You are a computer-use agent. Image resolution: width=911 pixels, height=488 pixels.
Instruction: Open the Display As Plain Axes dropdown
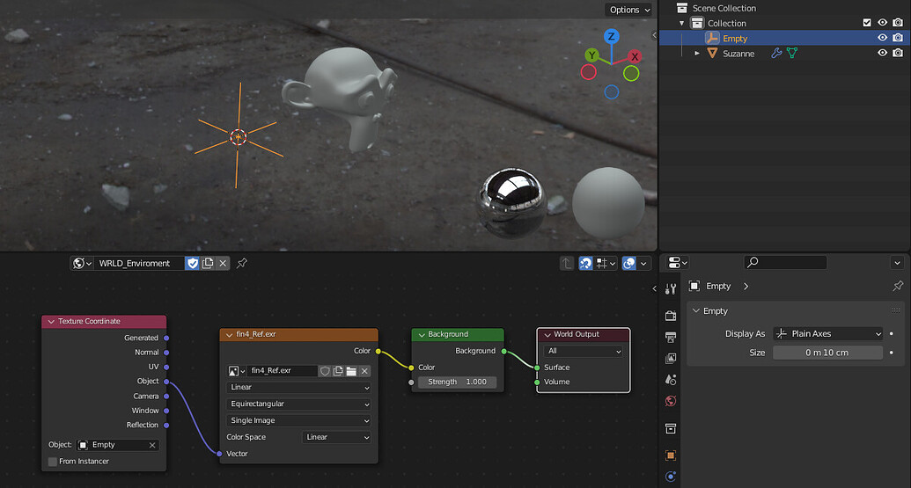point(828,333)
